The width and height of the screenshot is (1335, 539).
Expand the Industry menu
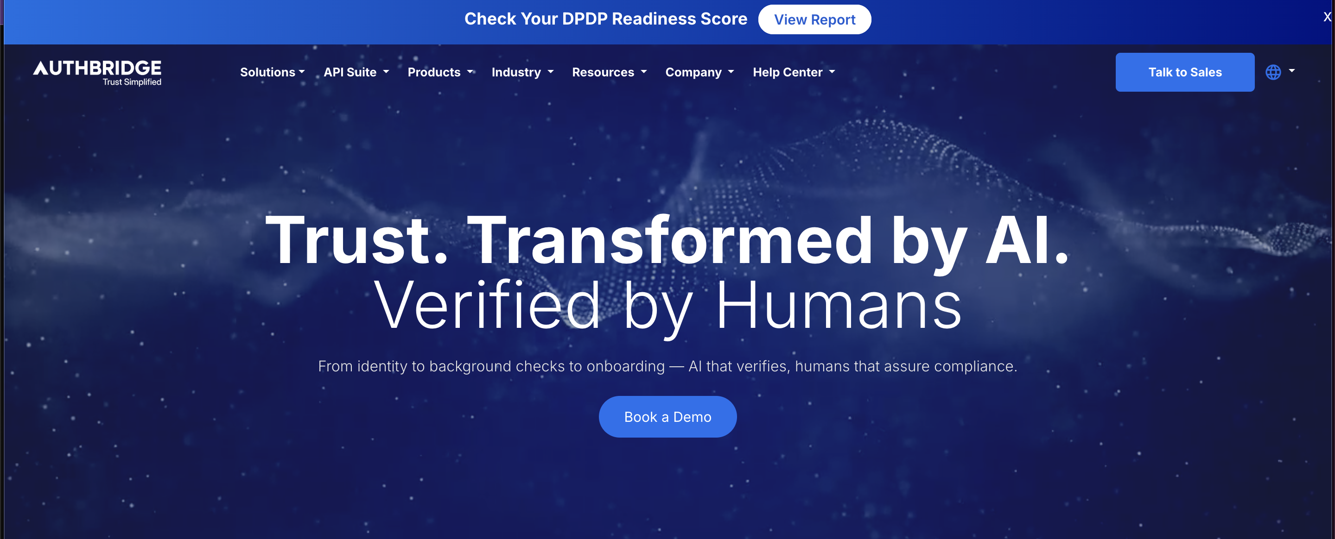[x=522, y=73]
